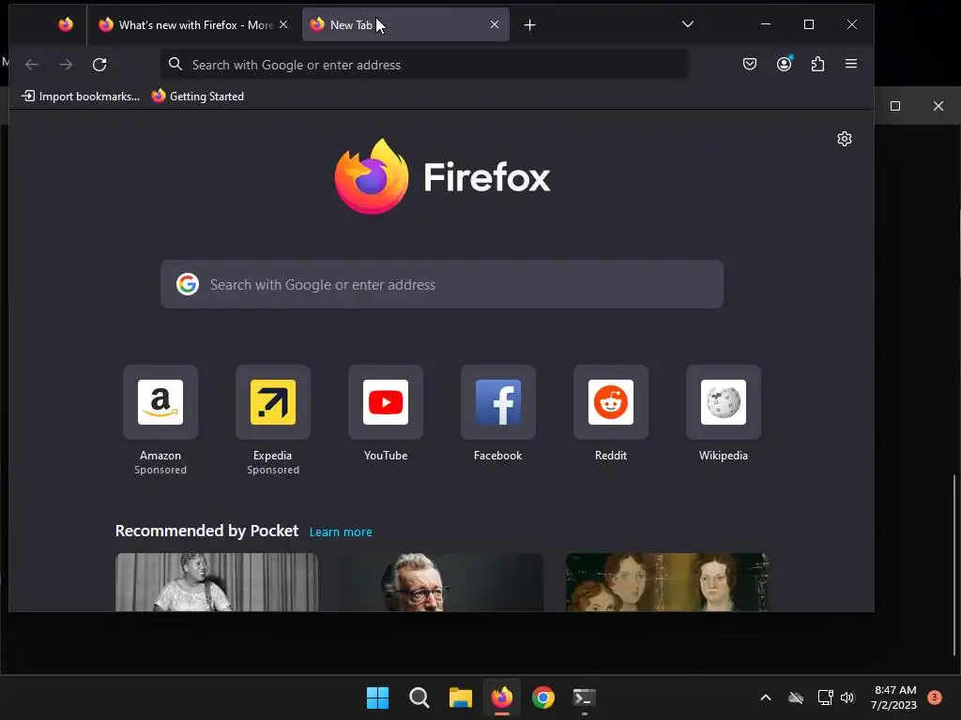Click Firefox icon in taskbar
Screen dimensions: 961x720
[502, 697]
